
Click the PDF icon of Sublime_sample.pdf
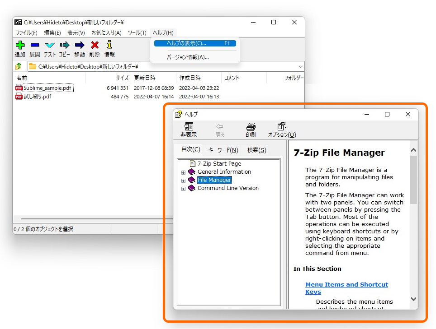[19, 88]
